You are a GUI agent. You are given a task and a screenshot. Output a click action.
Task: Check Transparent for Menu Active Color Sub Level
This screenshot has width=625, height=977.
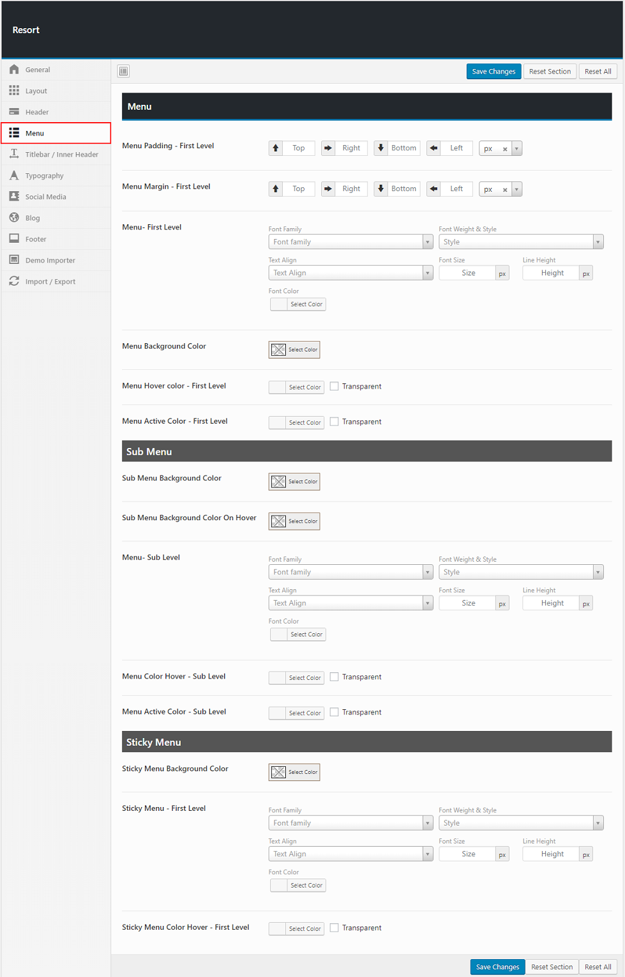334,712
